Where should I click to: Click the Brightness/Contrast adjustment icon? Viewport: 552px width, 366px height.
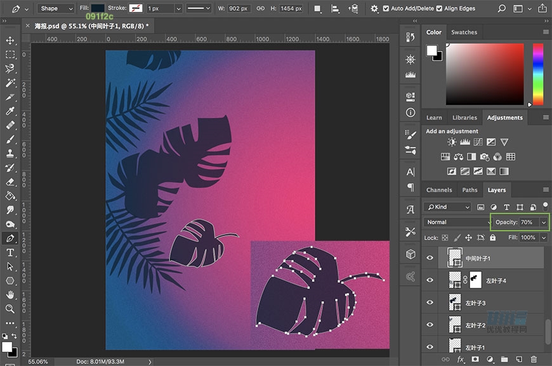452,142
